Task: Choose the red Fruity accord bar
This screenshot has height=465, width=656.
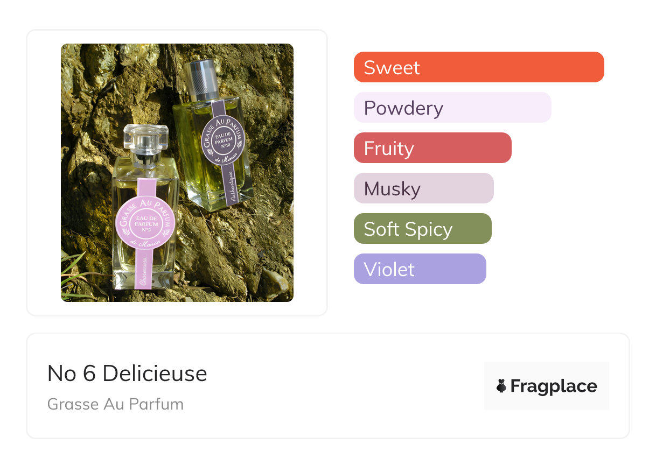Action: (432, 148)
